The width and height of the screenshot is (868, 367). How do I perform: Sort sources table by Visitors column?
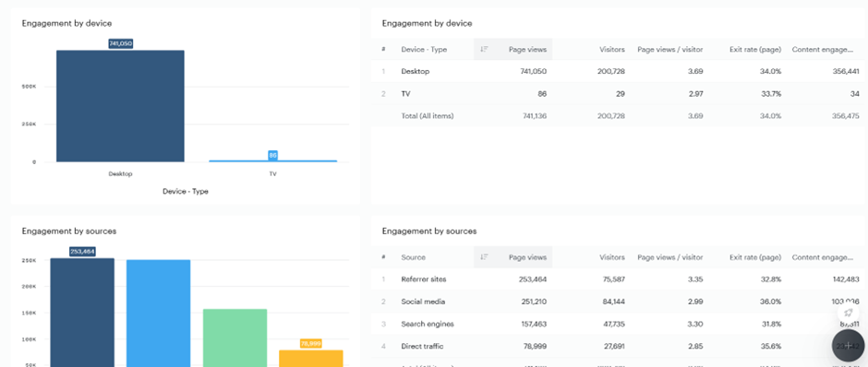(x=611, y=257)
